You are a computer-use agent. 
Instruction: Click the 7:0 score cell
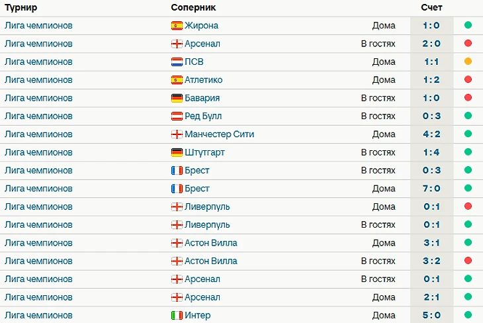[x=431, y=189]
